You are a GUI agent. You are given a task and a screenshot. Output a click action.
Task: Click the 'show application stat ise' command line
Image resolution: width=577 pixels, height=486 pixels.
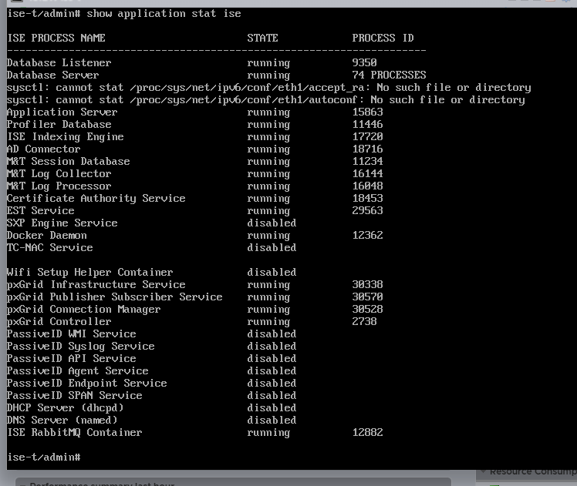[x=124, y=14]
